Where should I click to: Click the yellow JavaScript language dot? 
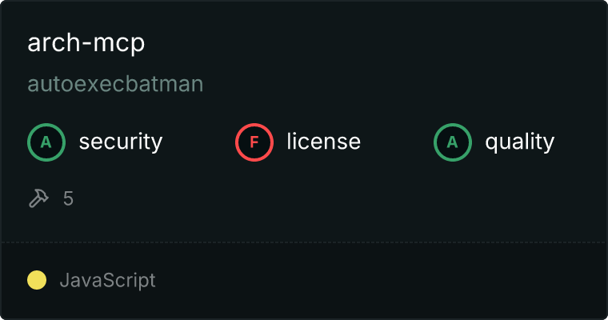point(37,280)
